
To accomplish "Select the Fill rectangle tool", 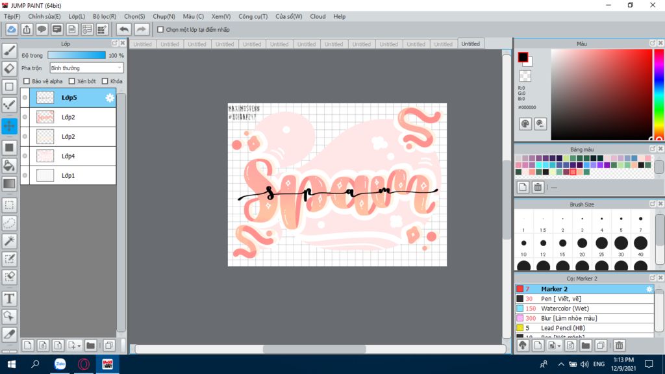I will (9, 147).
